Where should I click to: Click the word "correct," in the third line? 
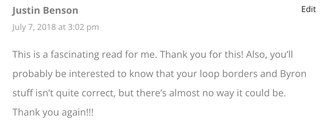pyautogui.click(x=98, y=93)
